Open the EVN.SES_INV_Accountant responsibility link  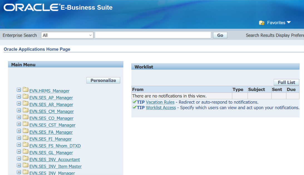coord(55,159)
